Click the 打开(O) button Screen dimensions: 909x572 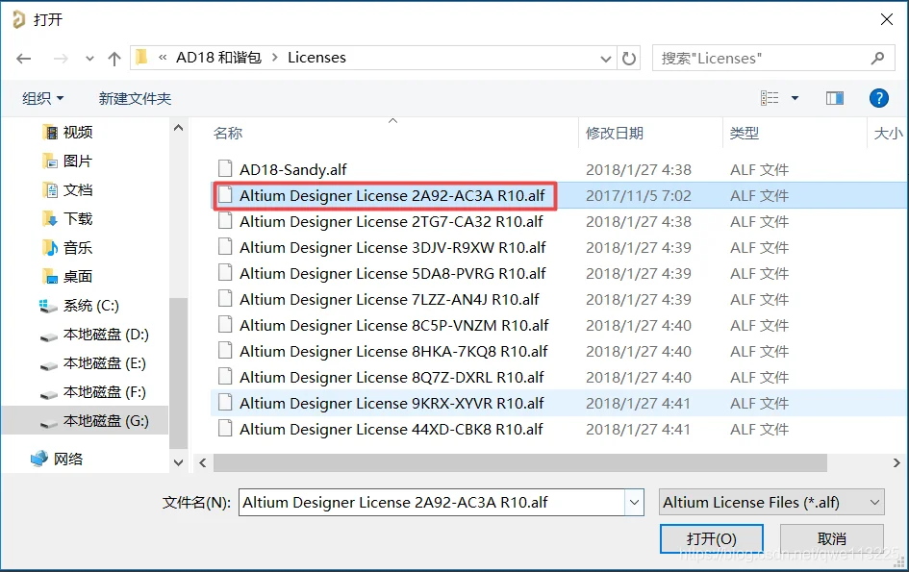point(711,539)
